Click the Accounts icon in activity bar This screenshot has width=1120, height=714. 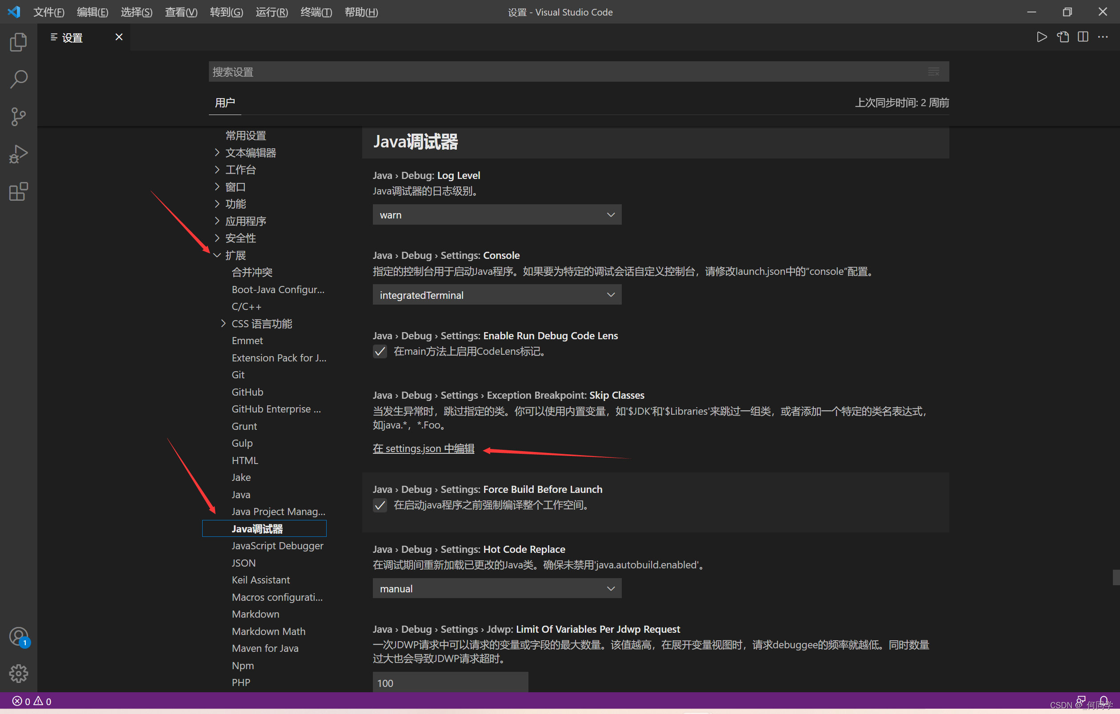tap(18, 636)
